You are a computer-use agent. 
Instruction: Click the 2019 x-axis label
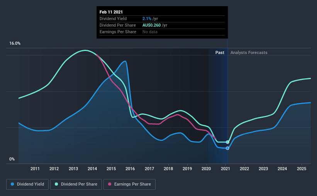pos(187,169)
